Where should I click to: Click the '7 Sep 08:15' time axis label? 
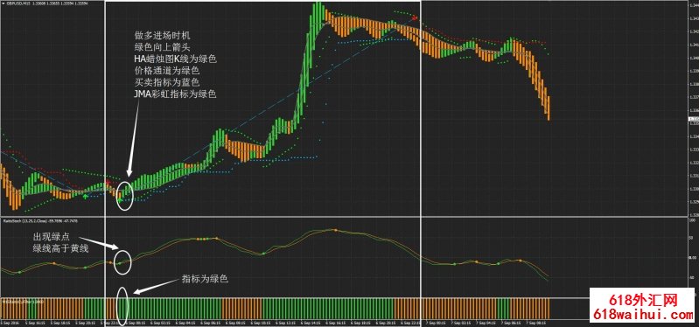pos(535,323)
